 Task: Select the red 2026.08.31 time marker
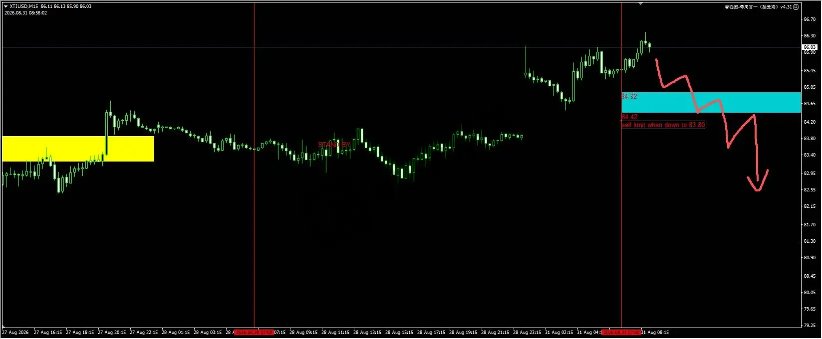tap(621, 333)
